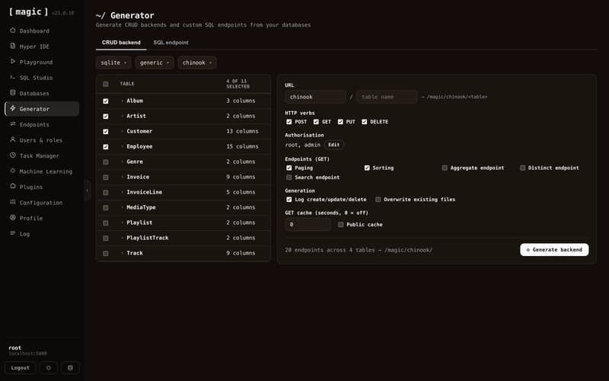
Task: Toggle the select-all tables checkbox in header
Action: pyautogui.click(x=106, y=84)
